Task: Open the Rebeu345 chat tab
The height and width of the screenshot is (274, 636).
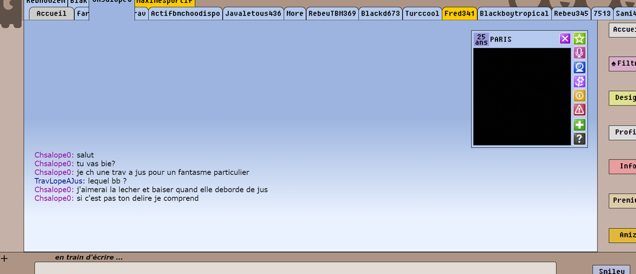Action: coord(571,14)
